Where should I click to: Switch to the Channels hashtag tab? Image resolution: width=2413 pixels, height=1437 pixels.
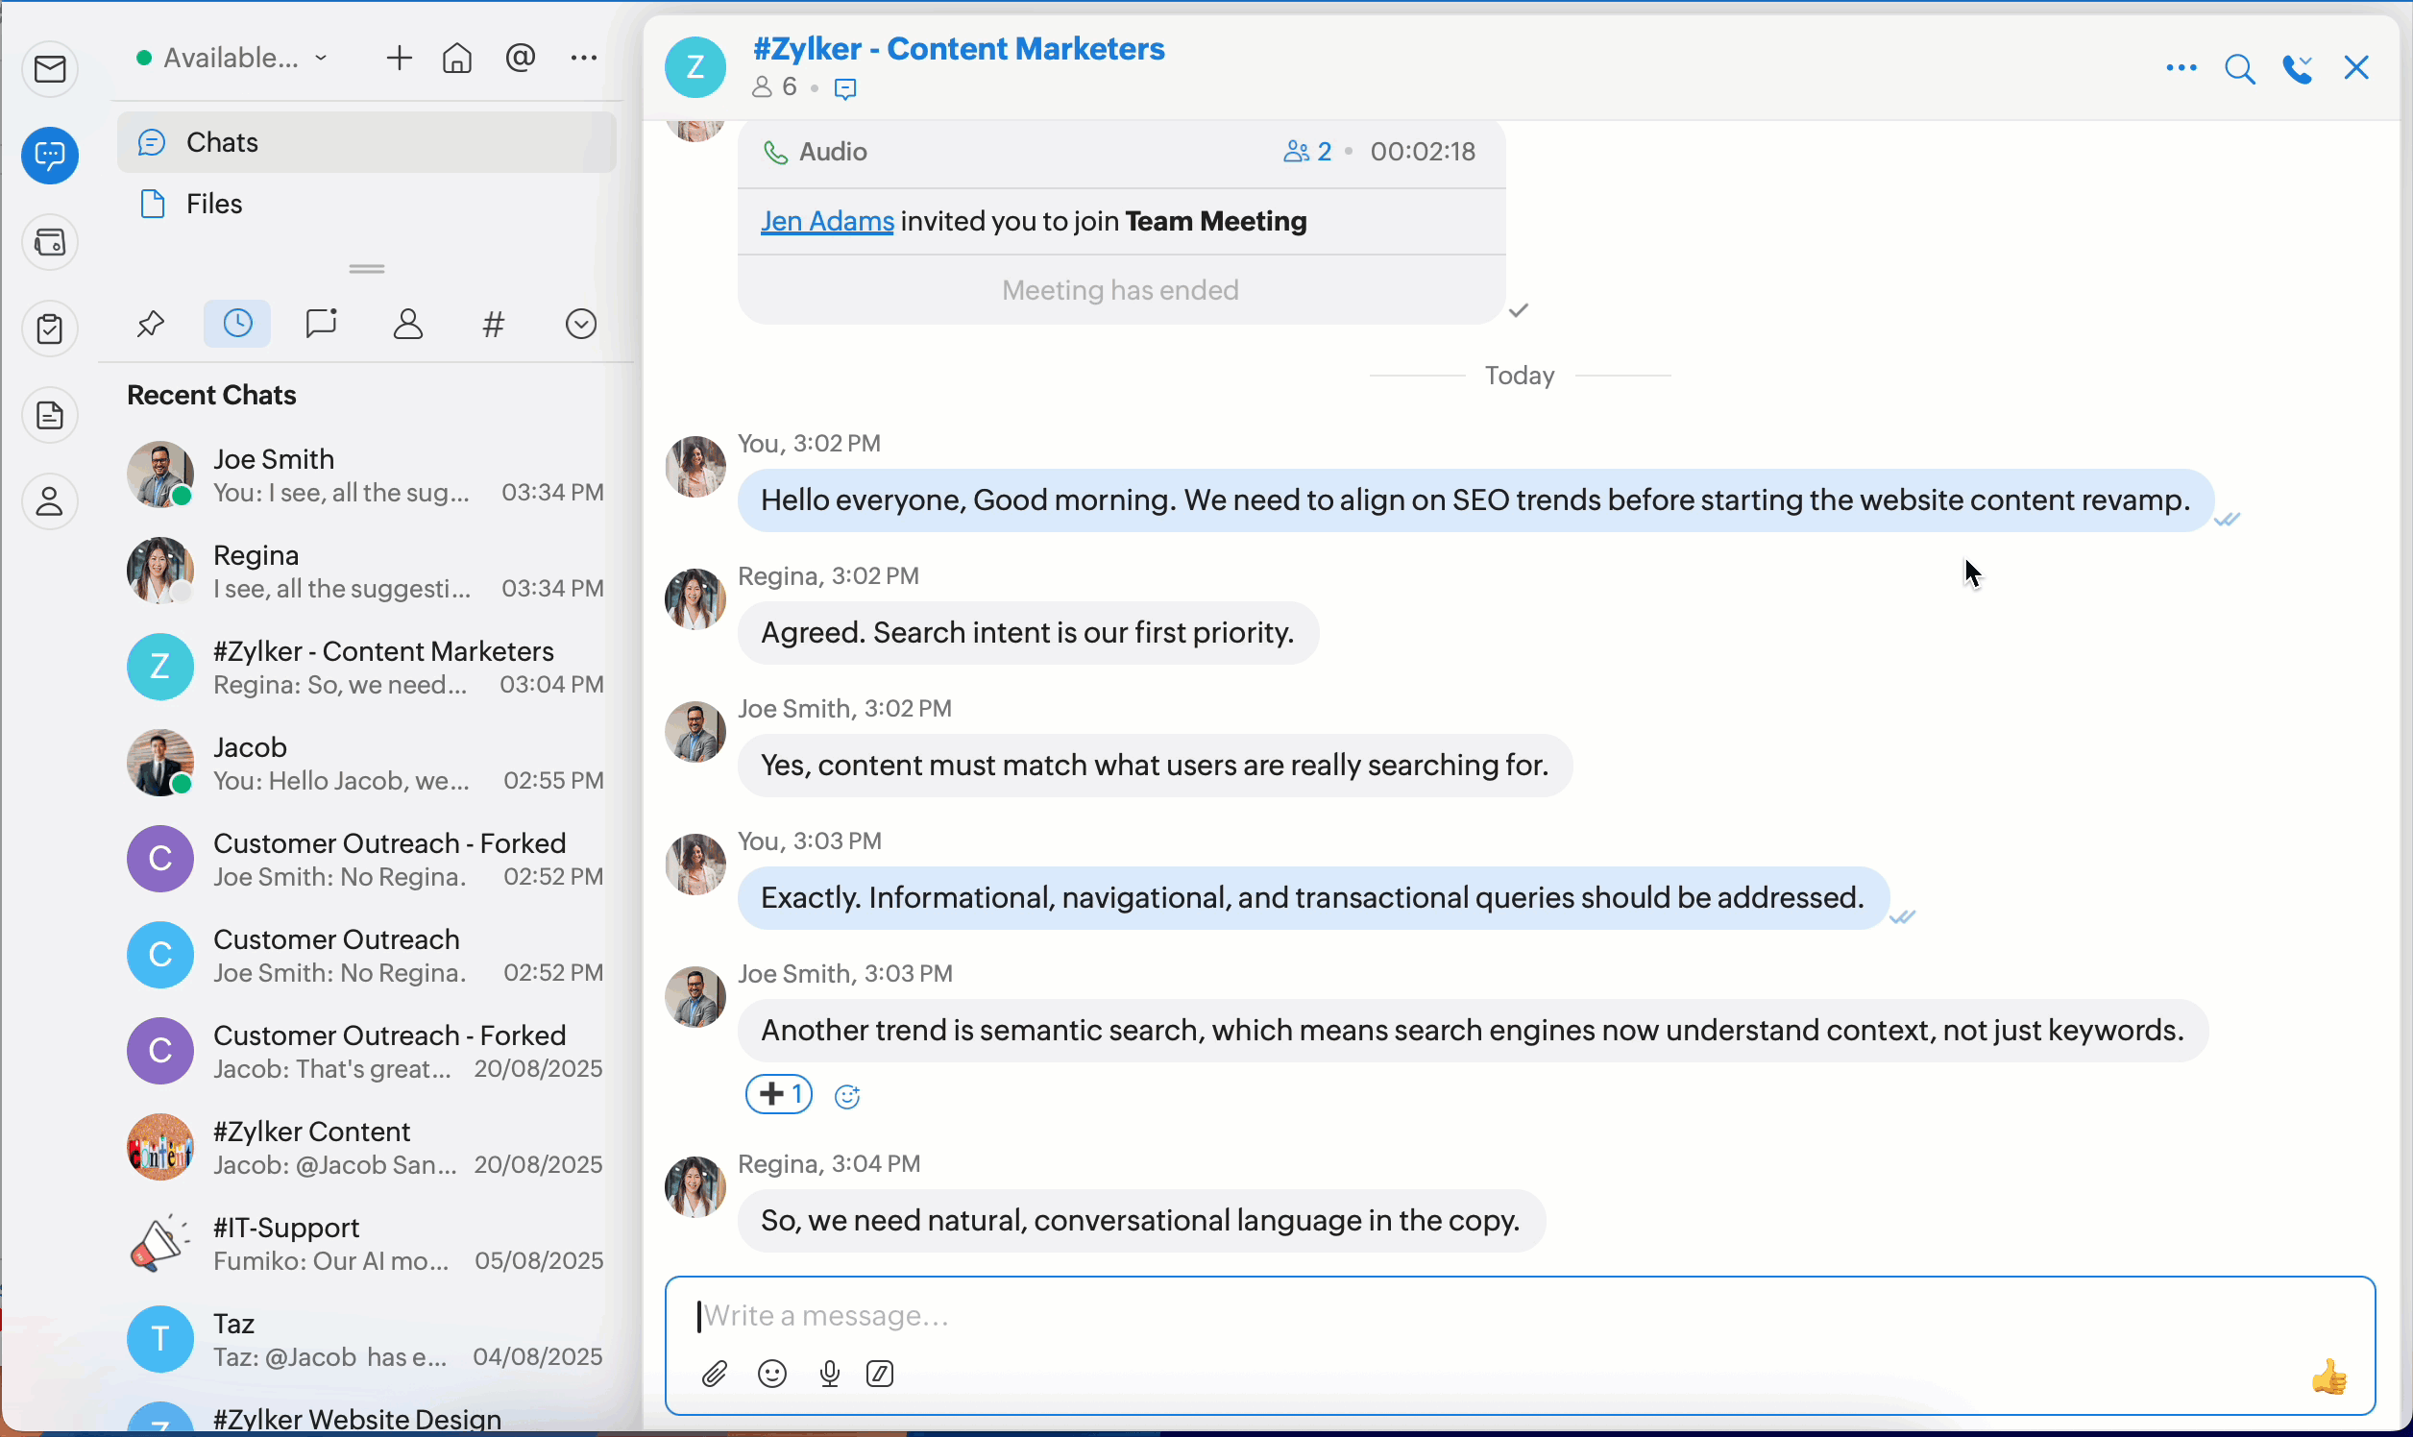(494, 325)
